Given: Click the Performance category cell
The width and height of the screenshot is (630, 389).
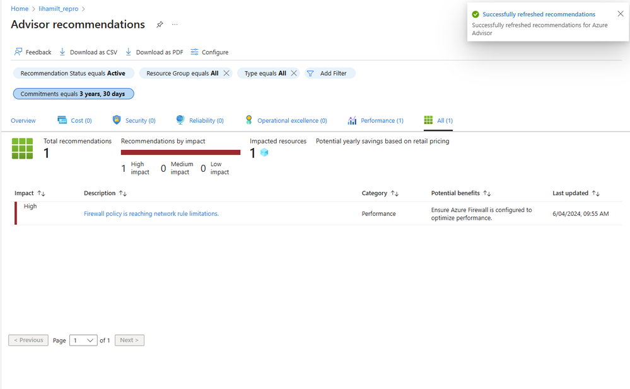Looking at the screenshot, I should (x=378, y=214).
